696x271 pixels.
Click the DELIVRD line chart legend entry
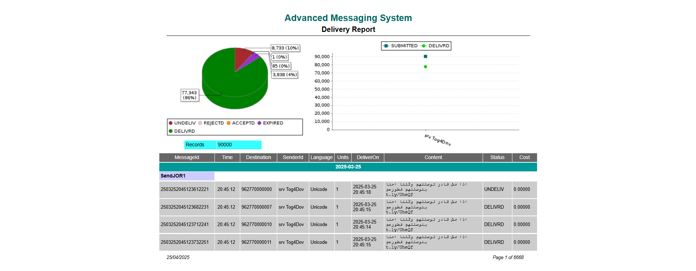point(435,46)
